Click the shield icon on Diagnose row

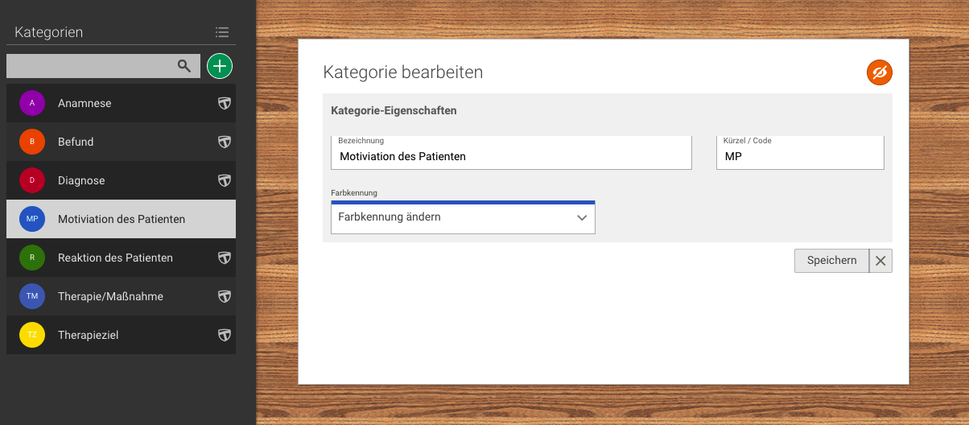[x=225, y=180]
